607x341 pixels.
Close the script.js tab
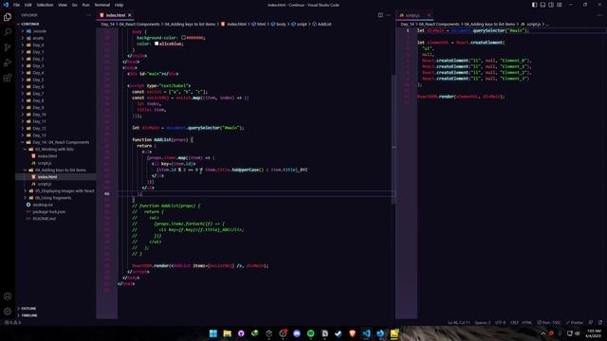tap(429, 15)
